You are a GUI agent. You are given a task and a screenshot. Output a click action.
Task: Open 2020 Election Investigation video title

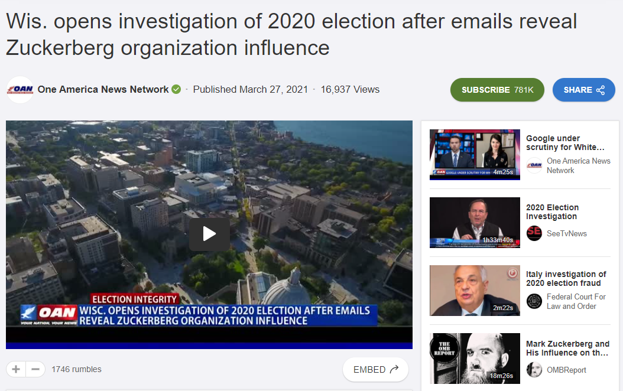(x=552, y=211)
